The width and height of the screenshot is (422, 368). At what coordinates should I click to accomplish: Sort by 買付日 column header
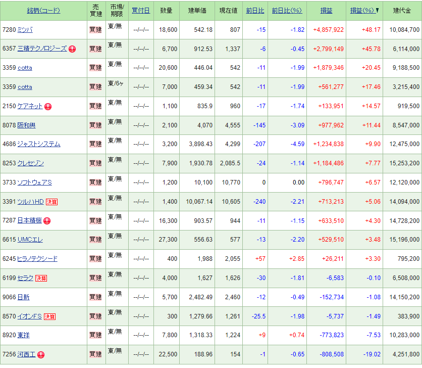coord(141,11)
